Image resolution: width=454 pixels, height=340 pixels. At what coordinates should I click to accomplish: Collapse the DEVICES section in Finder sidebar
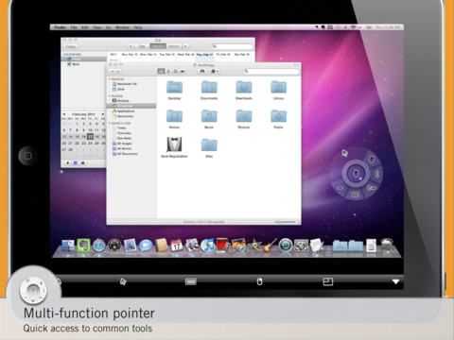110,79
